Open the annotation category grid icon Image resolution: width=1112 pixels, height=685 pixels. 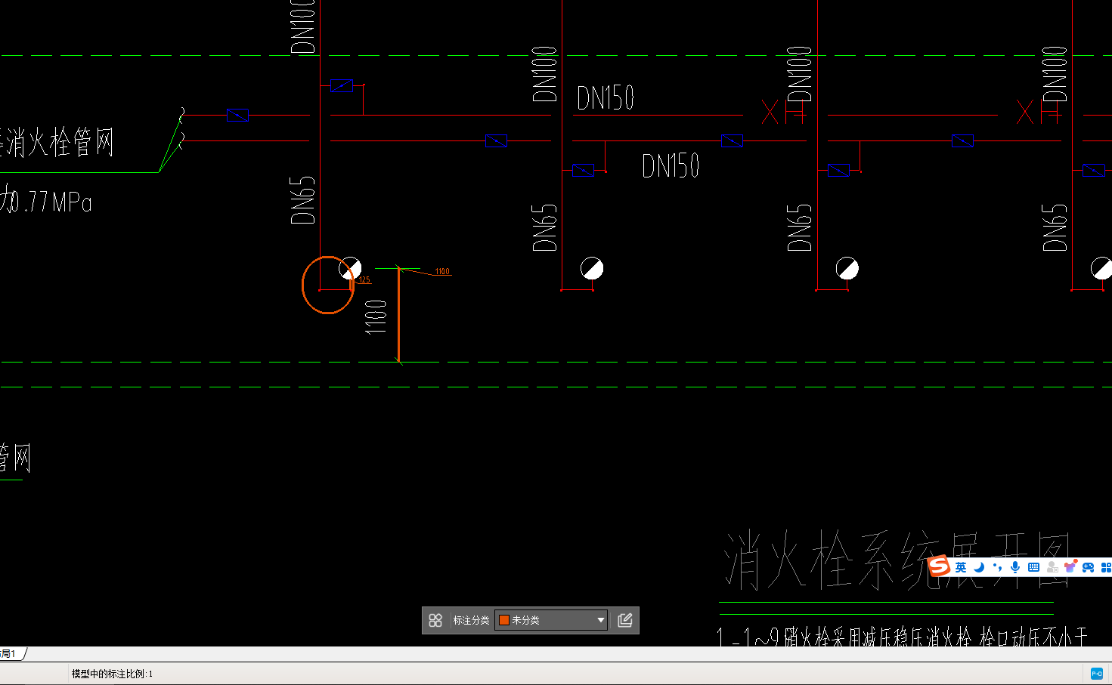pyautogui.click(x=435, y=620)
